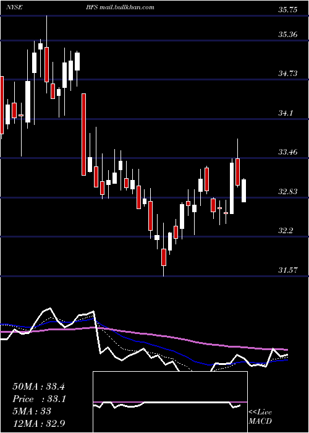Click the 12MA : 32.9 readout
This screenshot has height=433, width=309.
pyautogui.click(x=38, y=423)
